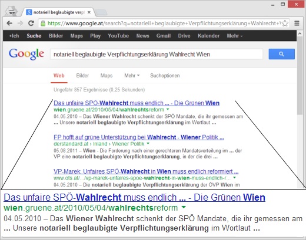Open Gmail in the Google bar
This screenshot has width=306, height=240.
pos(164,36)
